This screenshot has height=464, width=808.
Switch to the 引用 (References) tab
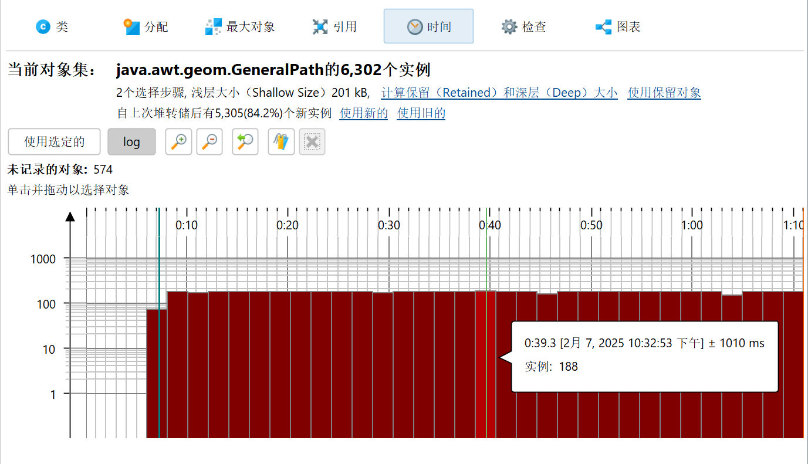pos(334,26)
